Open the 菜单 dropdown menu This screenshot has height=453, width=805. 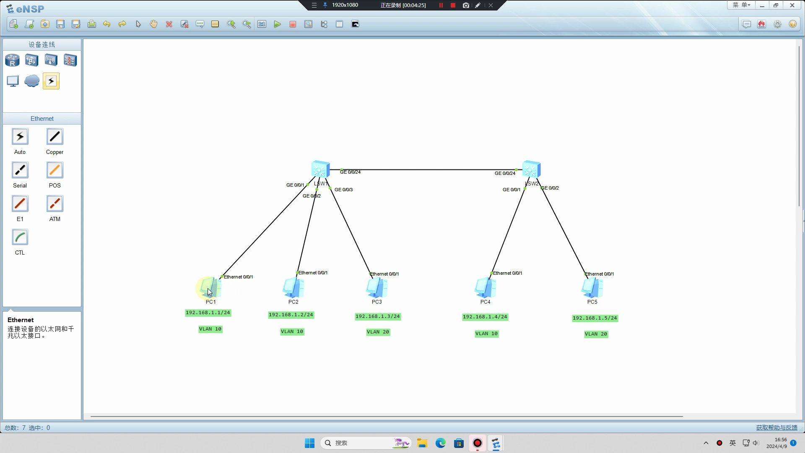[x=741, y=5]
